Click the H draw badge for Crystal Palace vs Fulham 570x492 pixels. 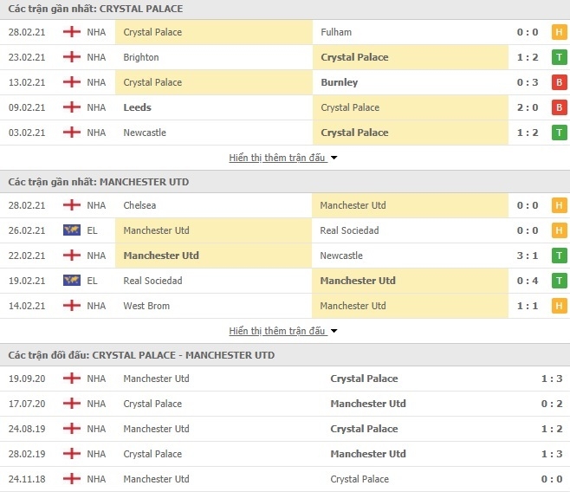coord(559,32)
